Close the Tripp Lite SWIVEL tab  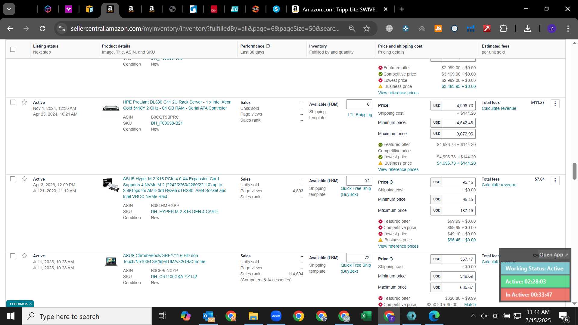[x=386, y=9]
